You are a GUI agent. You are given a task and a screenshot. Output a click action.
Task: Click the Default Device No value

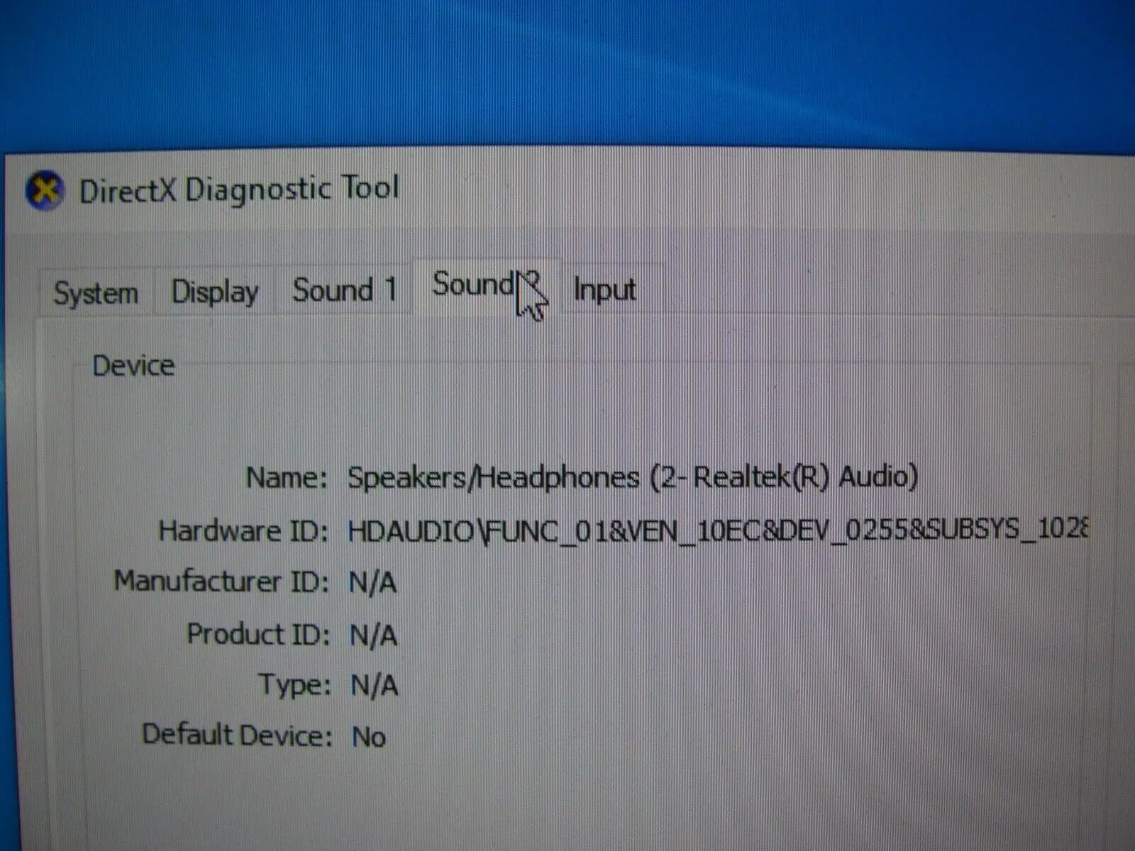[369, 738]
